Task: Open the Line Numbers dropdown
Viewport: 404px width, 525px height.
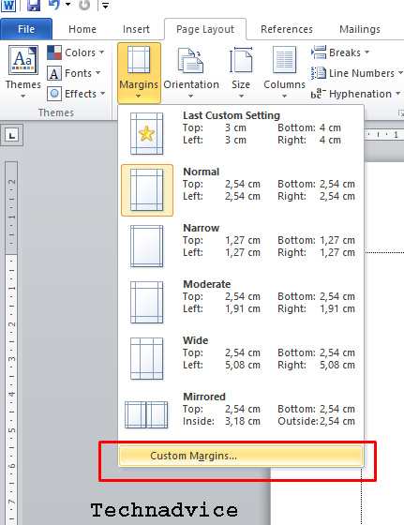Action: [x=357, y=73]
